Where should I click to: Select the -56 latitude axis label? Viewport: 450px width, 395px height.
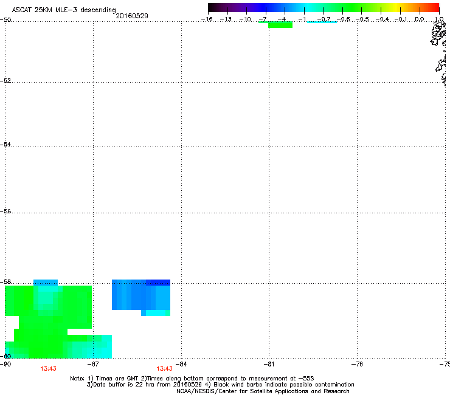(5, 211)
